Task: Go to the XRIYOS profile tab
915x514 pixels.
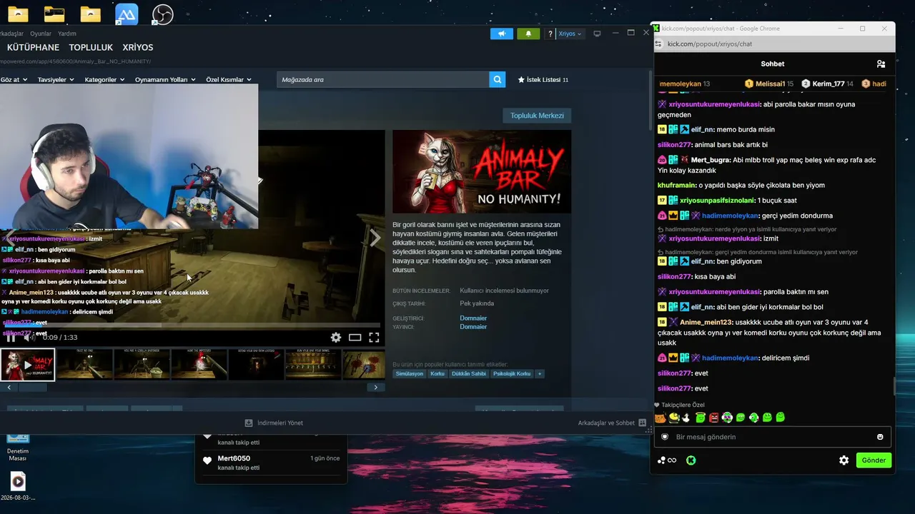Action: click(x=138, y=48)
